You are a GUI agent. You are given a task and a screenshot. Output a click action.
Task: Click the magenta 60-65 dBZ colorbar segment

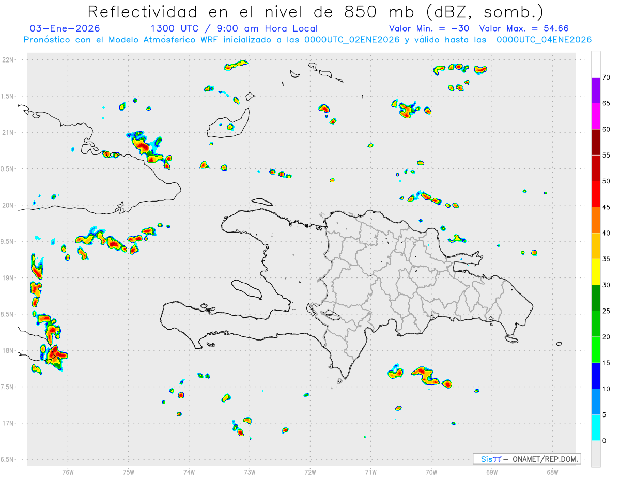596,116
